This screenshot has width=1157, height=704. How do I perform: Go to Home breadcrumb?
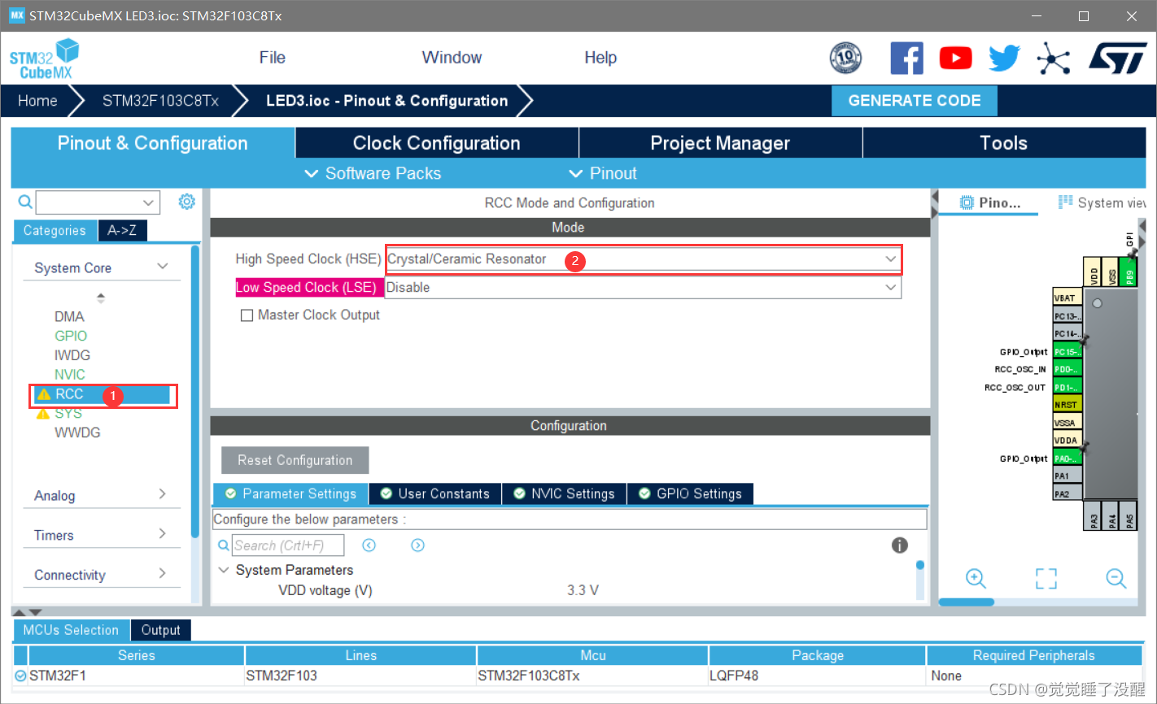pyautogui.click(x=37, y=101)
